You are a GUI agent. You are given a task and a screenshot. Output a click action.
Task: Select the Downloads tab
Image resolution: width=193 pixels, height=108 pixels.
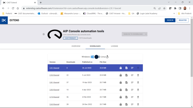[x=95, y=46]
